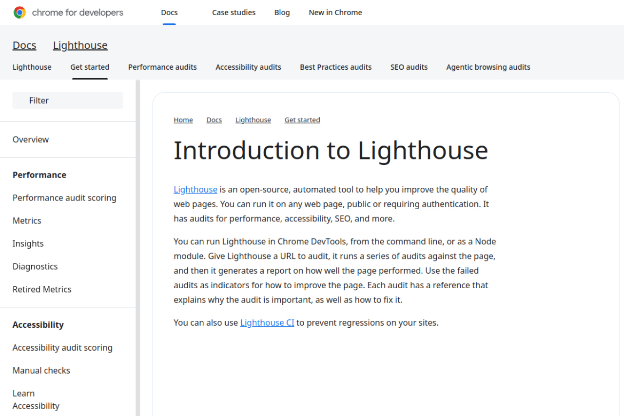Open Retired Metrics in the sidebar

coord(42,290)
